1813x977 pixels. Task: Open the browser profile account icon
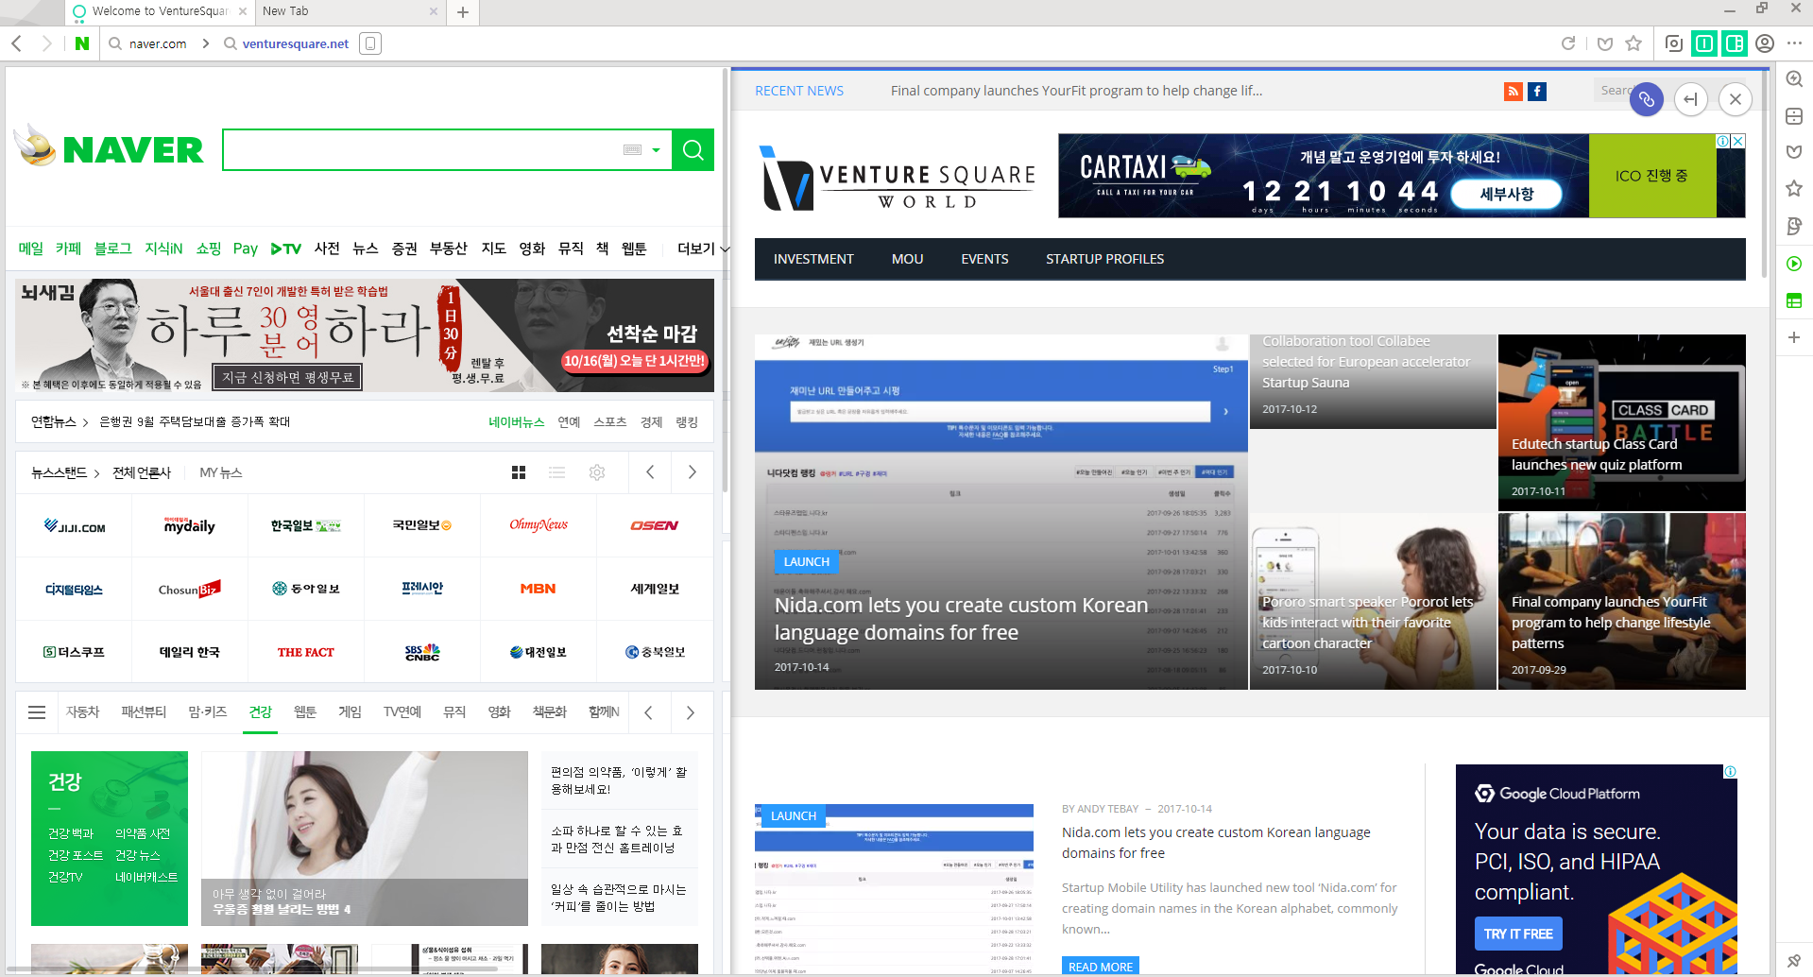[x=1764, y=43]
